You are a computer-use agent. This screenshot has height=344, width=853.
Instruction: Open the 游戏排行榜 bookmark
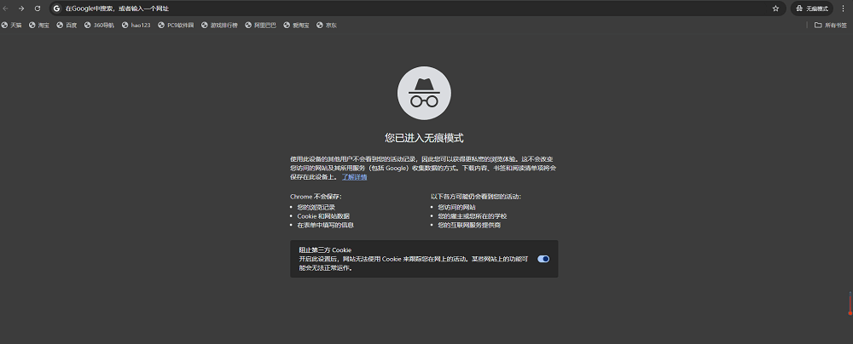(x=220, y=25)
